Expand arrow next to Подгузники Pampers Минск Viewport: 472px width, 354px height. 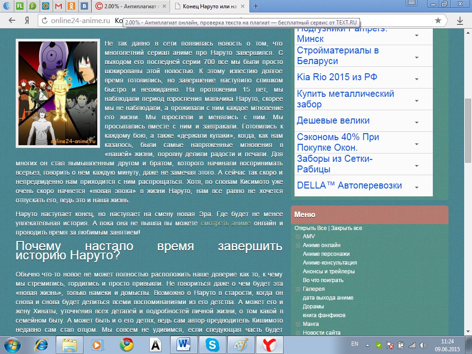(x=417, y=35)
